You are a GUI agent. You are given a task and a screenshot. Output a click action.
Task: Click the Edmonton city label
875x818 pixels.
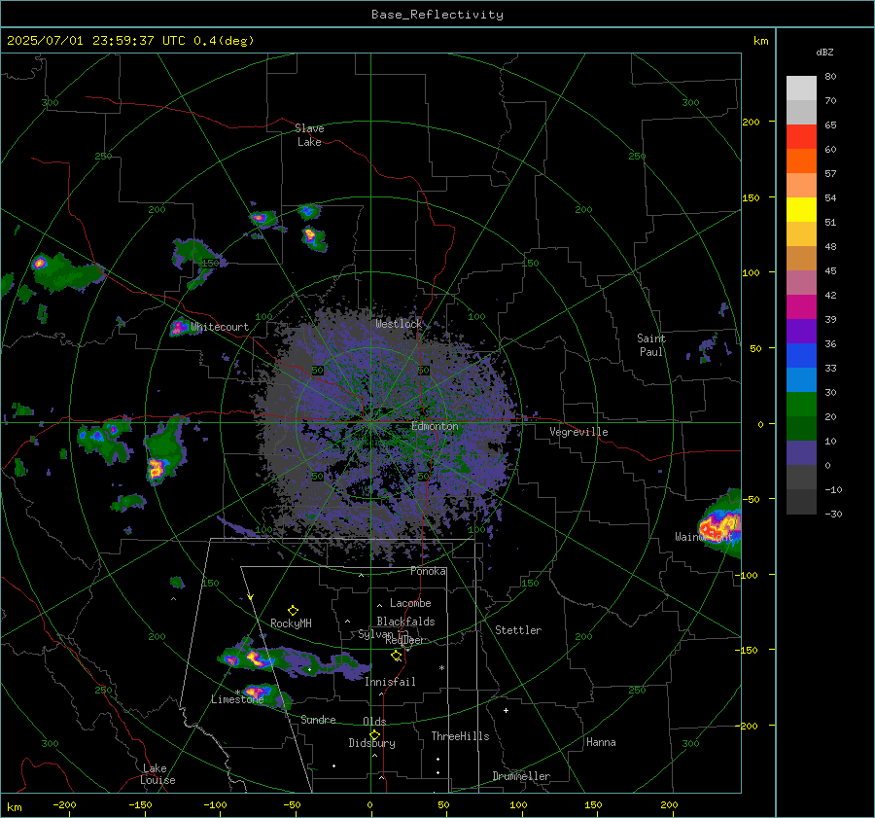(435, 426)
